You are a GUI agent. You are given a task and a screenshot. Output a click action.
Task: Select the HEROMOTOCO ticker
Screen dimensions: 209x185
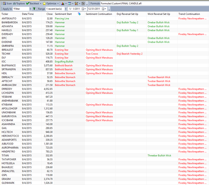pos(10,136)
